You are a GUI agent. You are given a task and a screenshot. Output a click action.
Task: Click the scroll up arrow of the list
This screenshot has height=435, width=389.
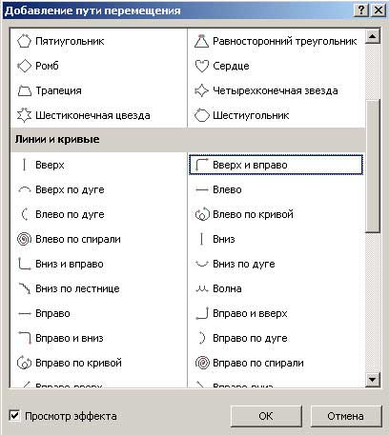373,36
